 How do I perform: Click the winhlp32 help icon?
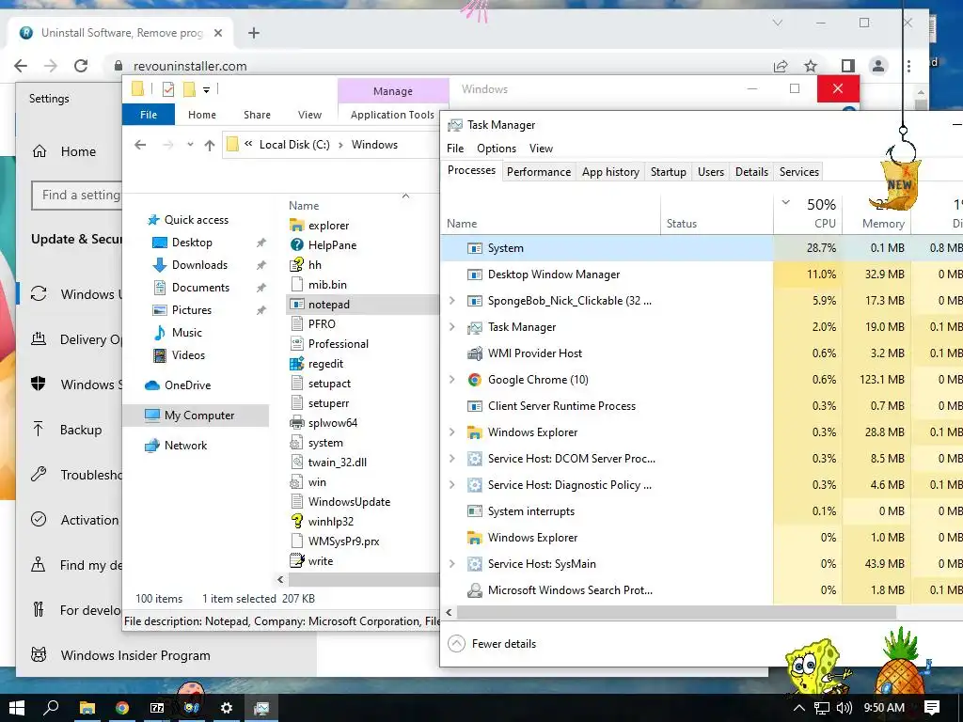point(296,521)
